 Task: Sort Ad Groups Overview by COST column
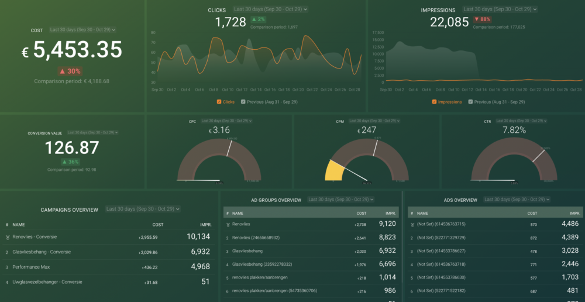click(x=361, y=213)
